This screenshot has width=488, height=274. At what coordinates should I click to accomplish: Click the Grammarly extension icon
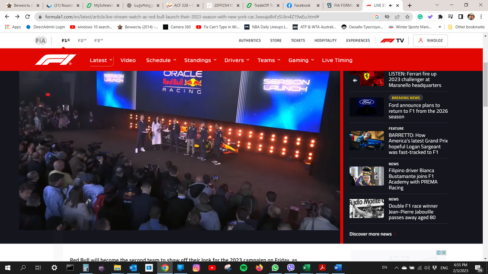point(420,17)
